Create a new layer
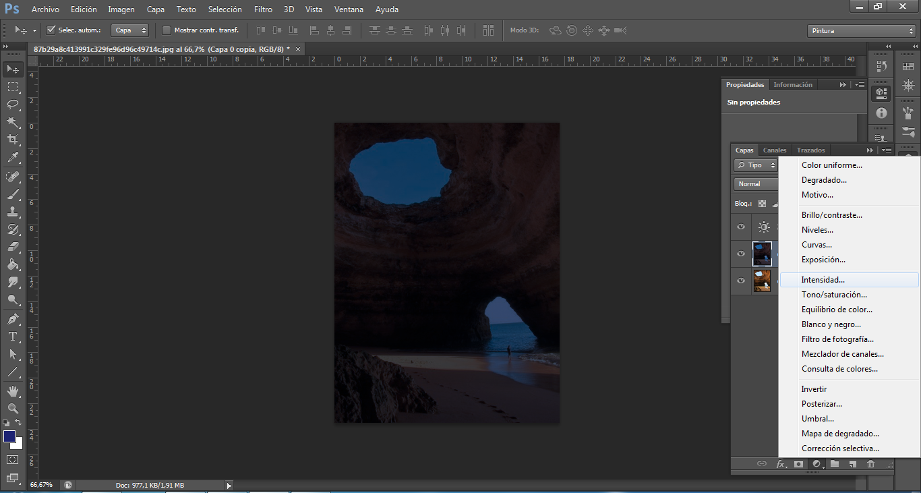 pos(852,464)
